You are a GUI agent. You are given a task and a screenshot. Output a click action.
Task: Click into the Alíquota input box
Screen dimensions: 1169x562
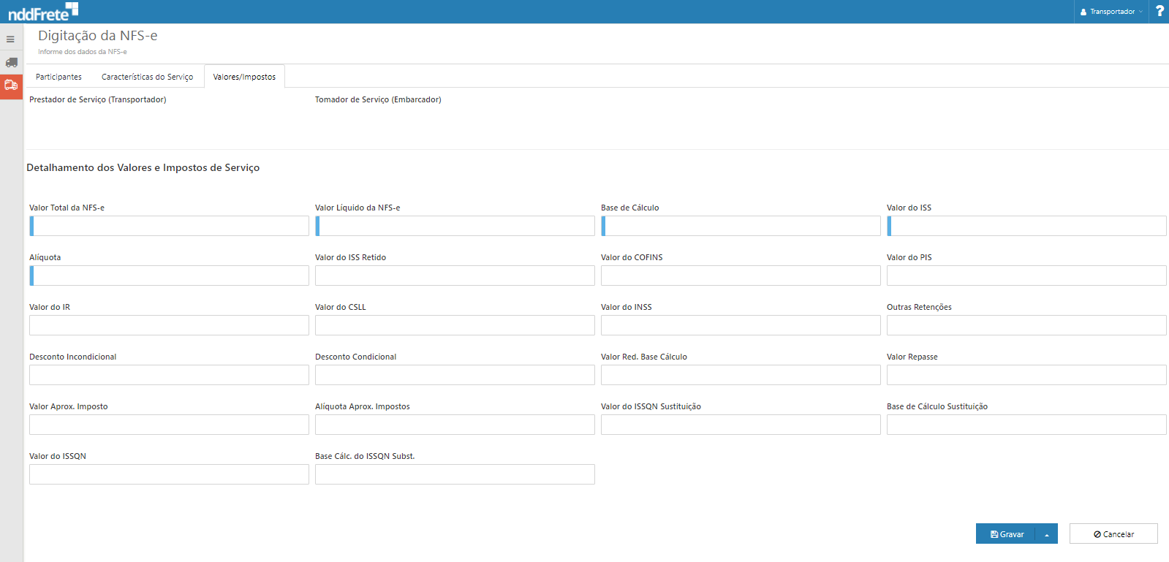pos(170,276)
